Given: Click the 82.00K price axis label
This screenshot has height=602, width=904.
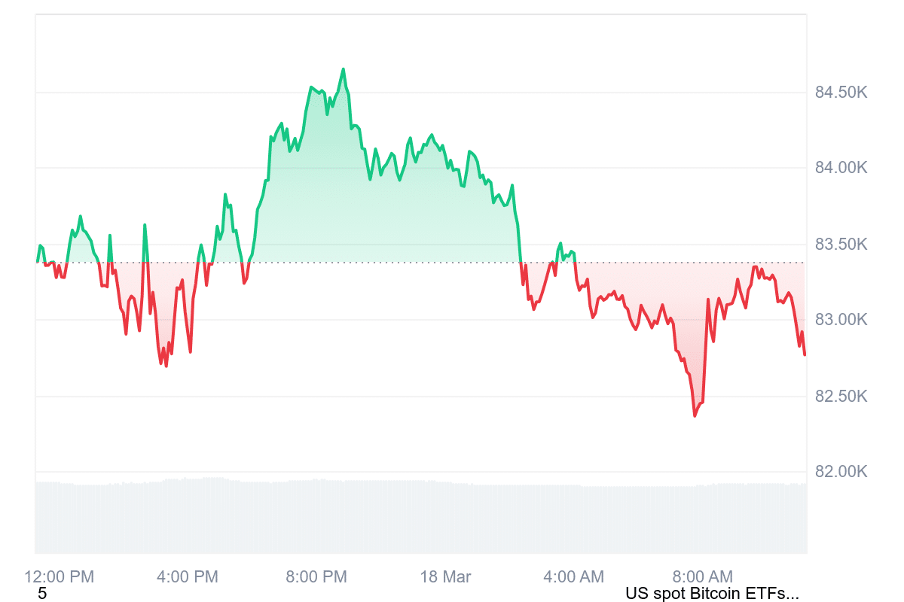Looking at the screenshot, I should [x=841, y=472].
